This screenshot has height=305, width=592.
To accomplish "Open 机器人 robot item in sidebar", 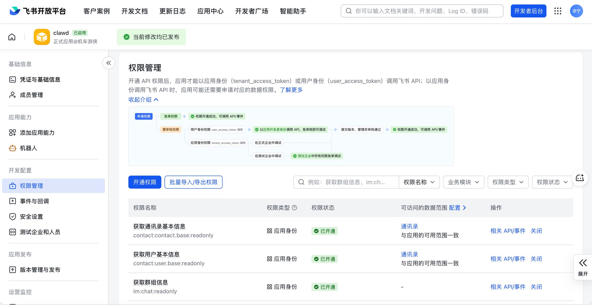I will point(53,148).
